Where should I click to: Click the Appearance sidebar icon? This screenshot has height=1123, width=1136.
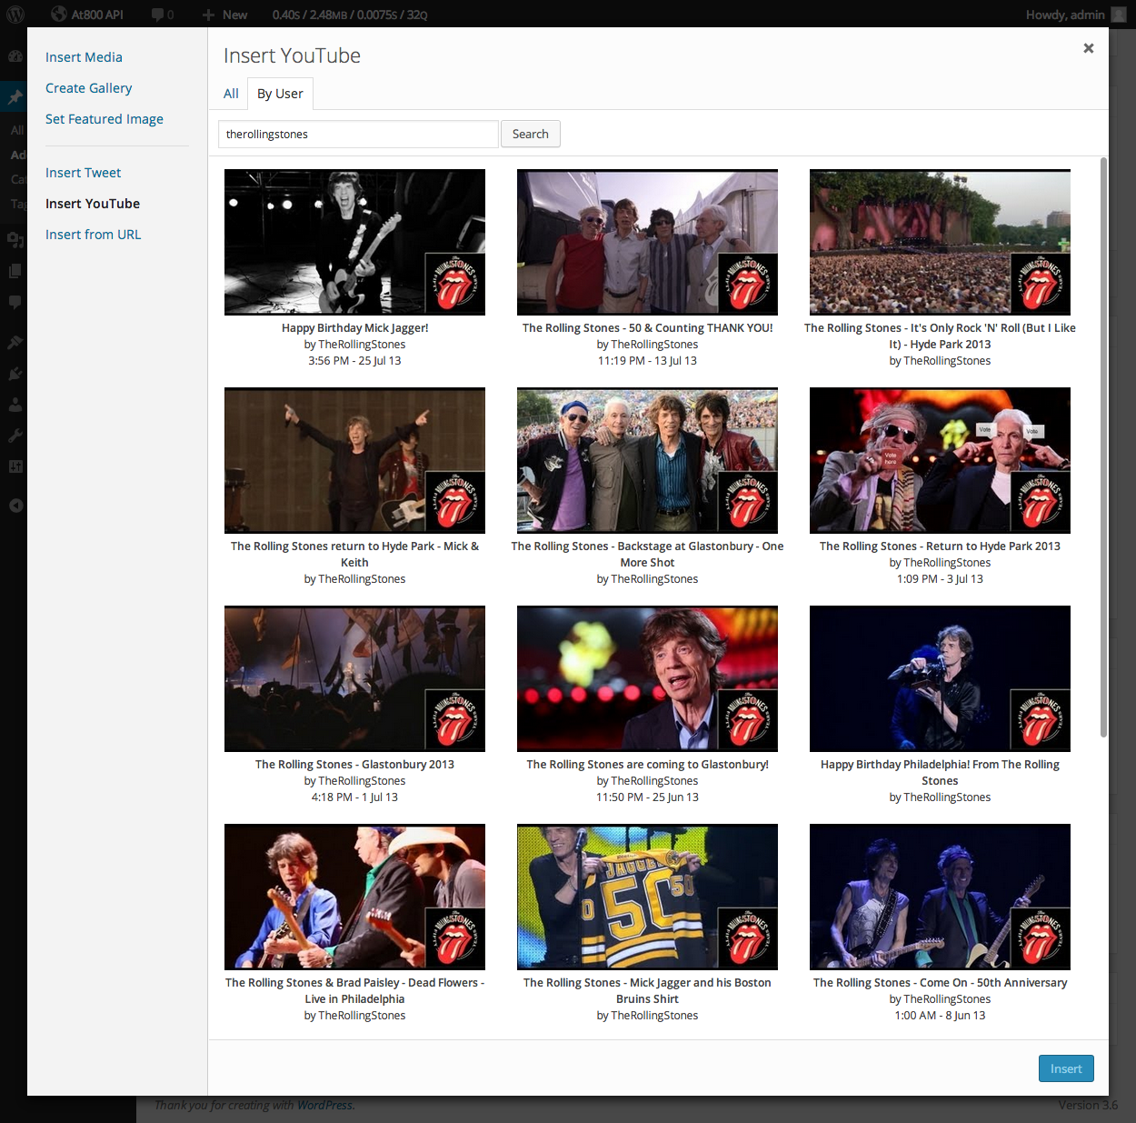15,343
